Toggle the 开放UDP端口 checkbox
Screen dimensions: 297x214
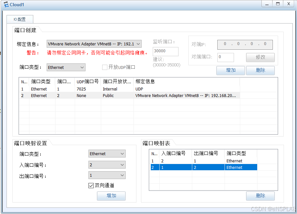(104, 67)
